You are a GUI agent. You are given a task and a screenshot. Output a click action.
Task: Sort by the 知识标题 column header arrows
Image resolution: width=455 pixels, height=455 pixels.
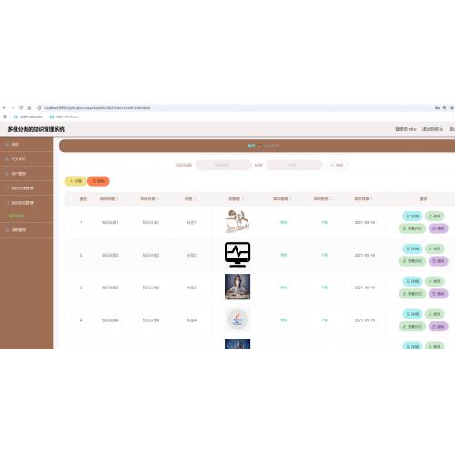pos(117,199)
